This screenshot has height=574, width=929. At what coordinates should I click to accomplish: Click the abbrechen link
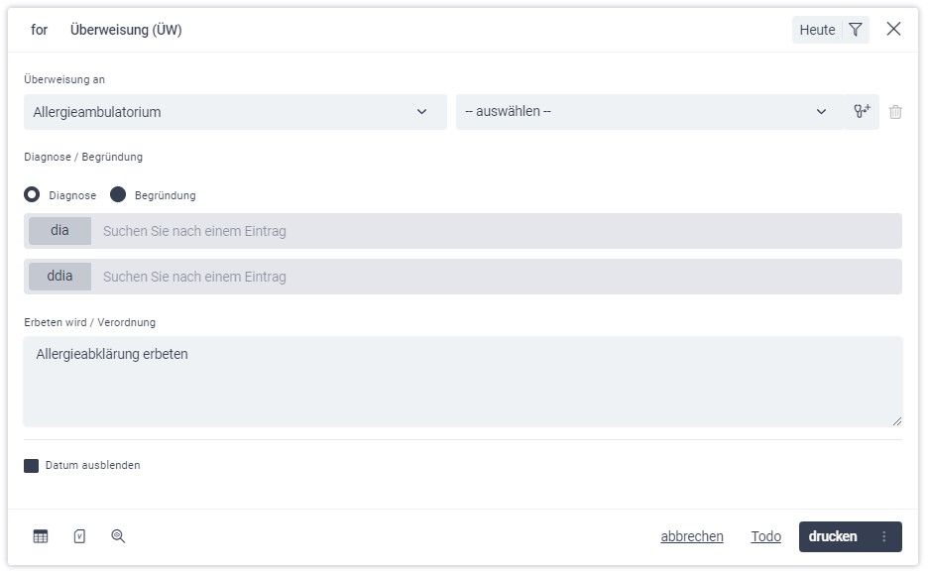pyautogui.click(x=692, y=536)
